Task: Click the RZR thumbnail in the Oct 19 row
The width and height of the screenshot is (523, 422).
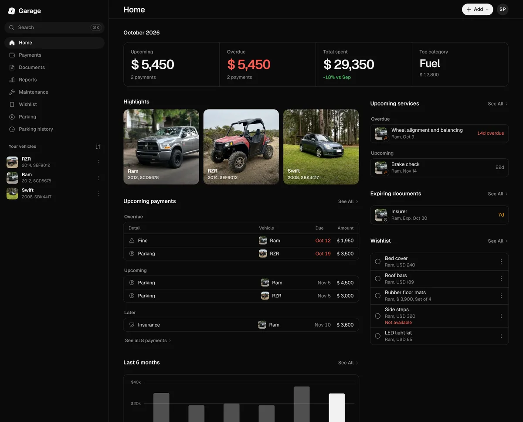Action: 263,254
